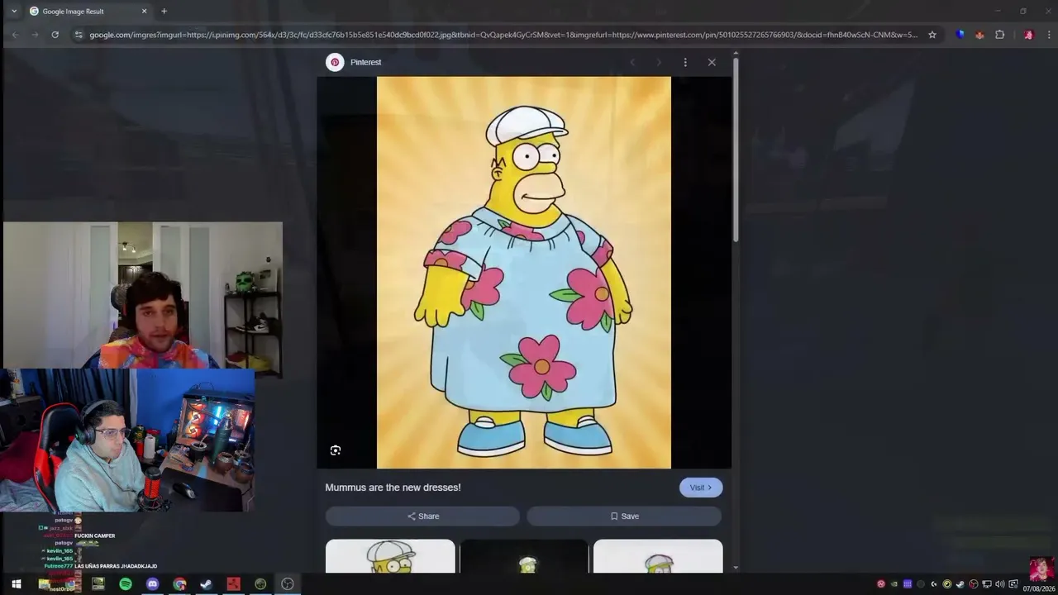Switch to Chrome on the taskbar
1058x595 pixels.
(x=179, y=584)
